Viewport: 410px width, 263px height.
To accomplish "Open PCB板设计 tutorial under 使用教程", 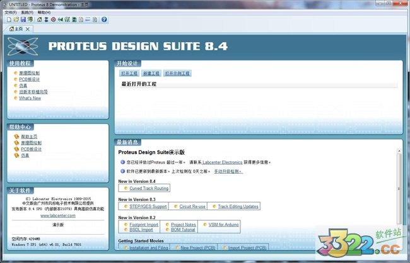I will pos(29,79).
